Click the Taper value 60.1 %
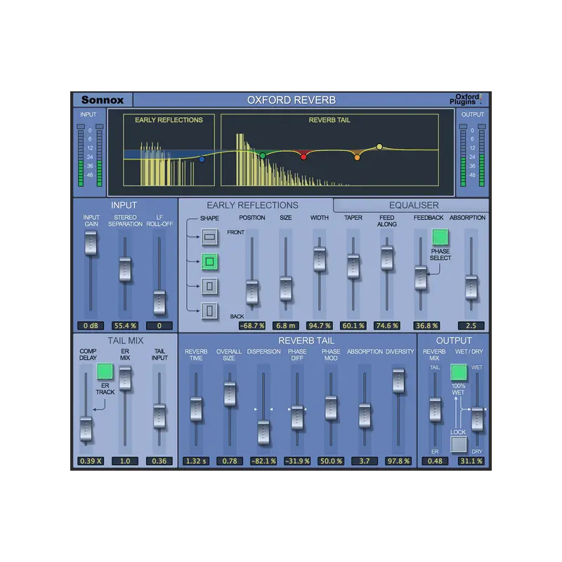 pos(353,326)
